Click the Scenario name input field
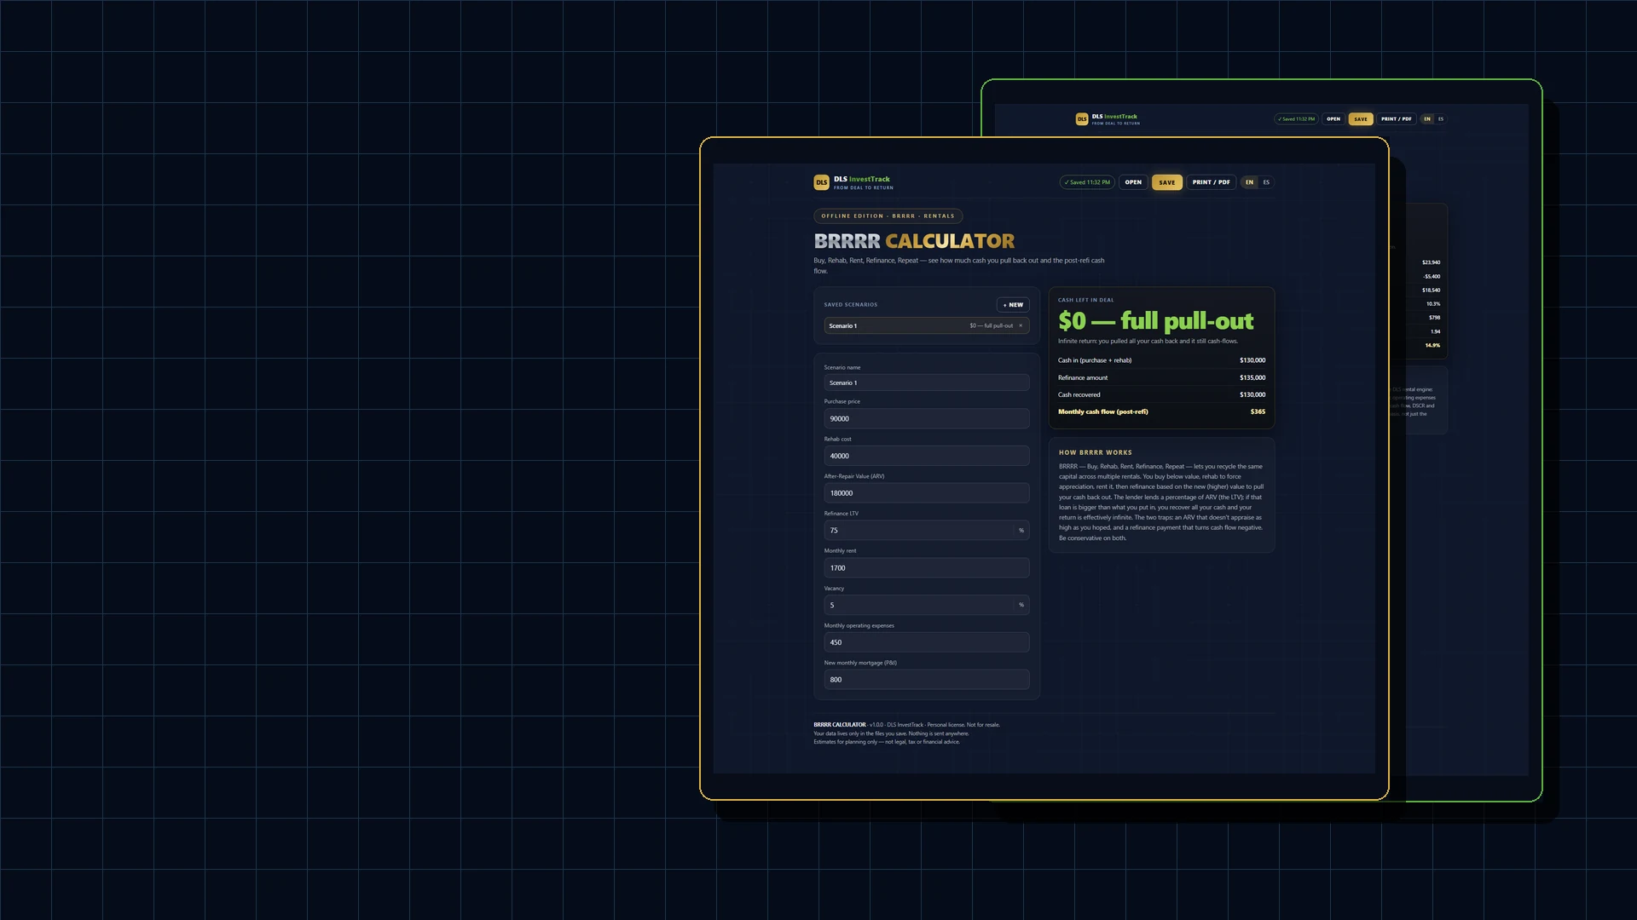The width and height of the screenshot is (1637, 920). (x=927, y=382)
